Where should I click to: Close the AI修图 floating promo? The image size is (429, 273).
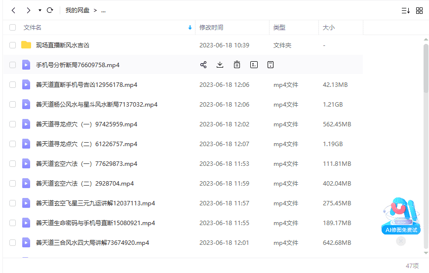click(401, 241)
